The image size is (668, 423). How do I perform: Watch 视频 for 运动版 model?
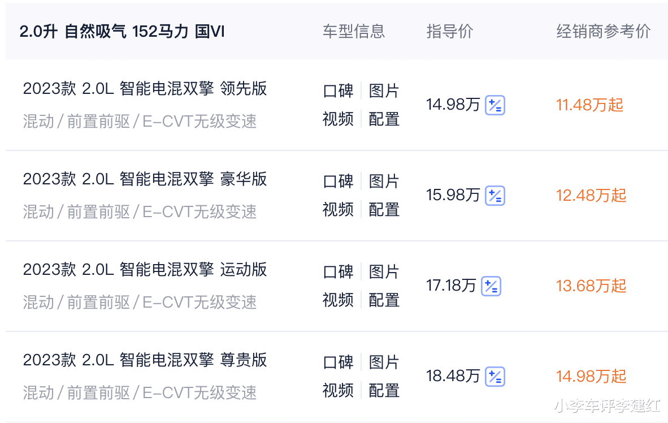pos(339,300)
